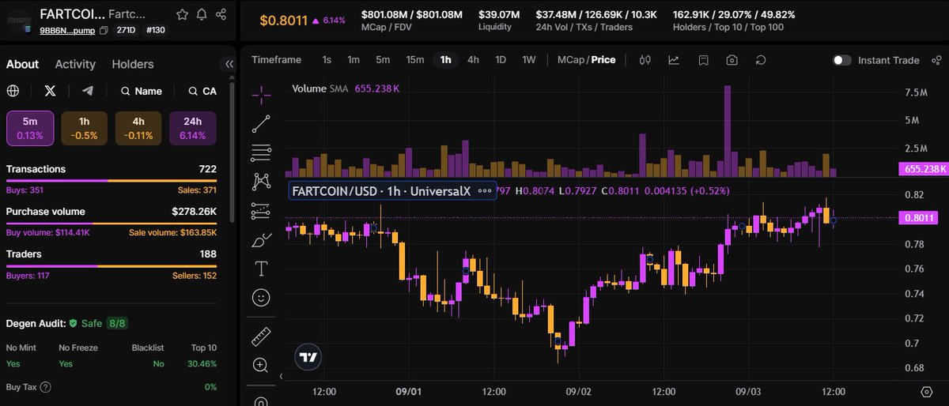This screenshot has width=949, height=406.
Task: Copy the 9BB6N...pump contract address
Action: pos(104,29)
